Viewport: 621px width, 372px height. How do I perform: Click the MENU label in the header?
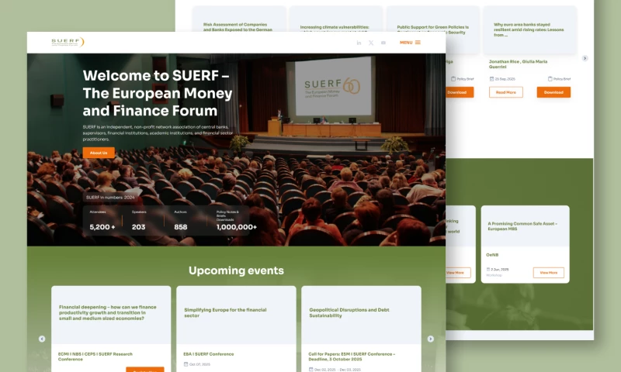click(406, 43)
